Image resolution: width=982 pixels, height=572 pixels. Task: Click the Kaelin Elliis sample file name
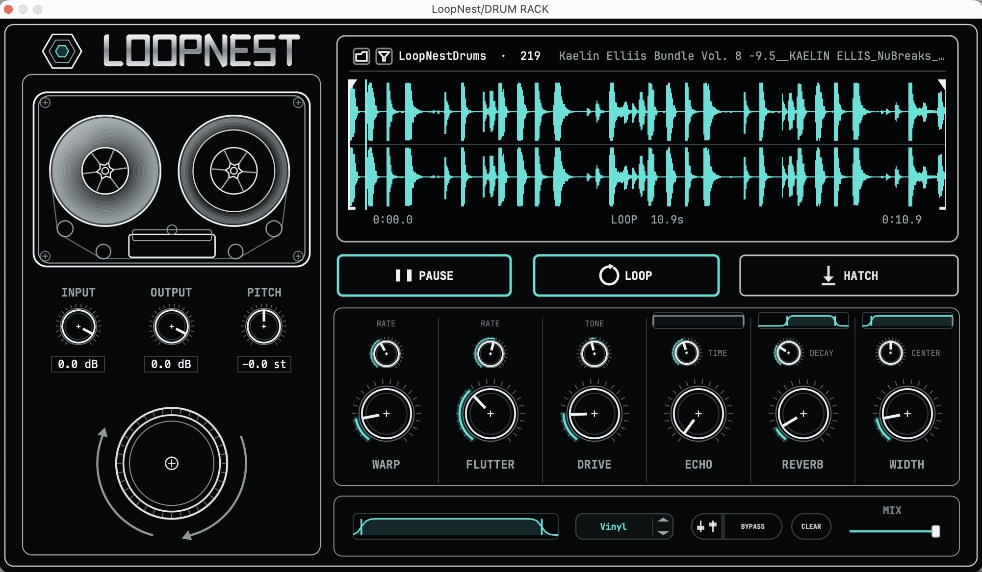752,56
